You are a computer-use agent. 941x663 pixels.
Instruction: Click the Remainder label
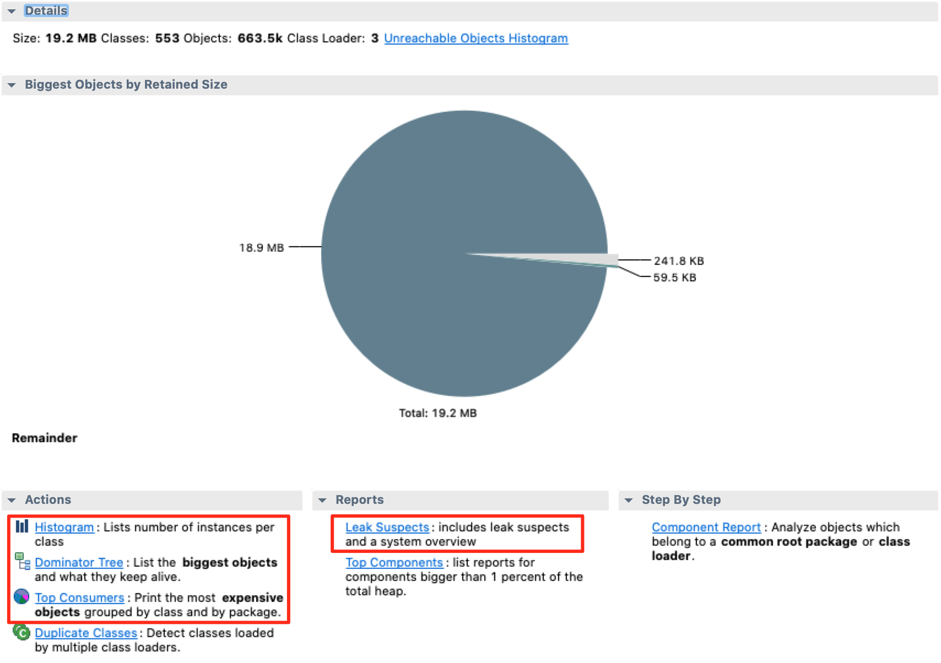click(x=45, y=438)
